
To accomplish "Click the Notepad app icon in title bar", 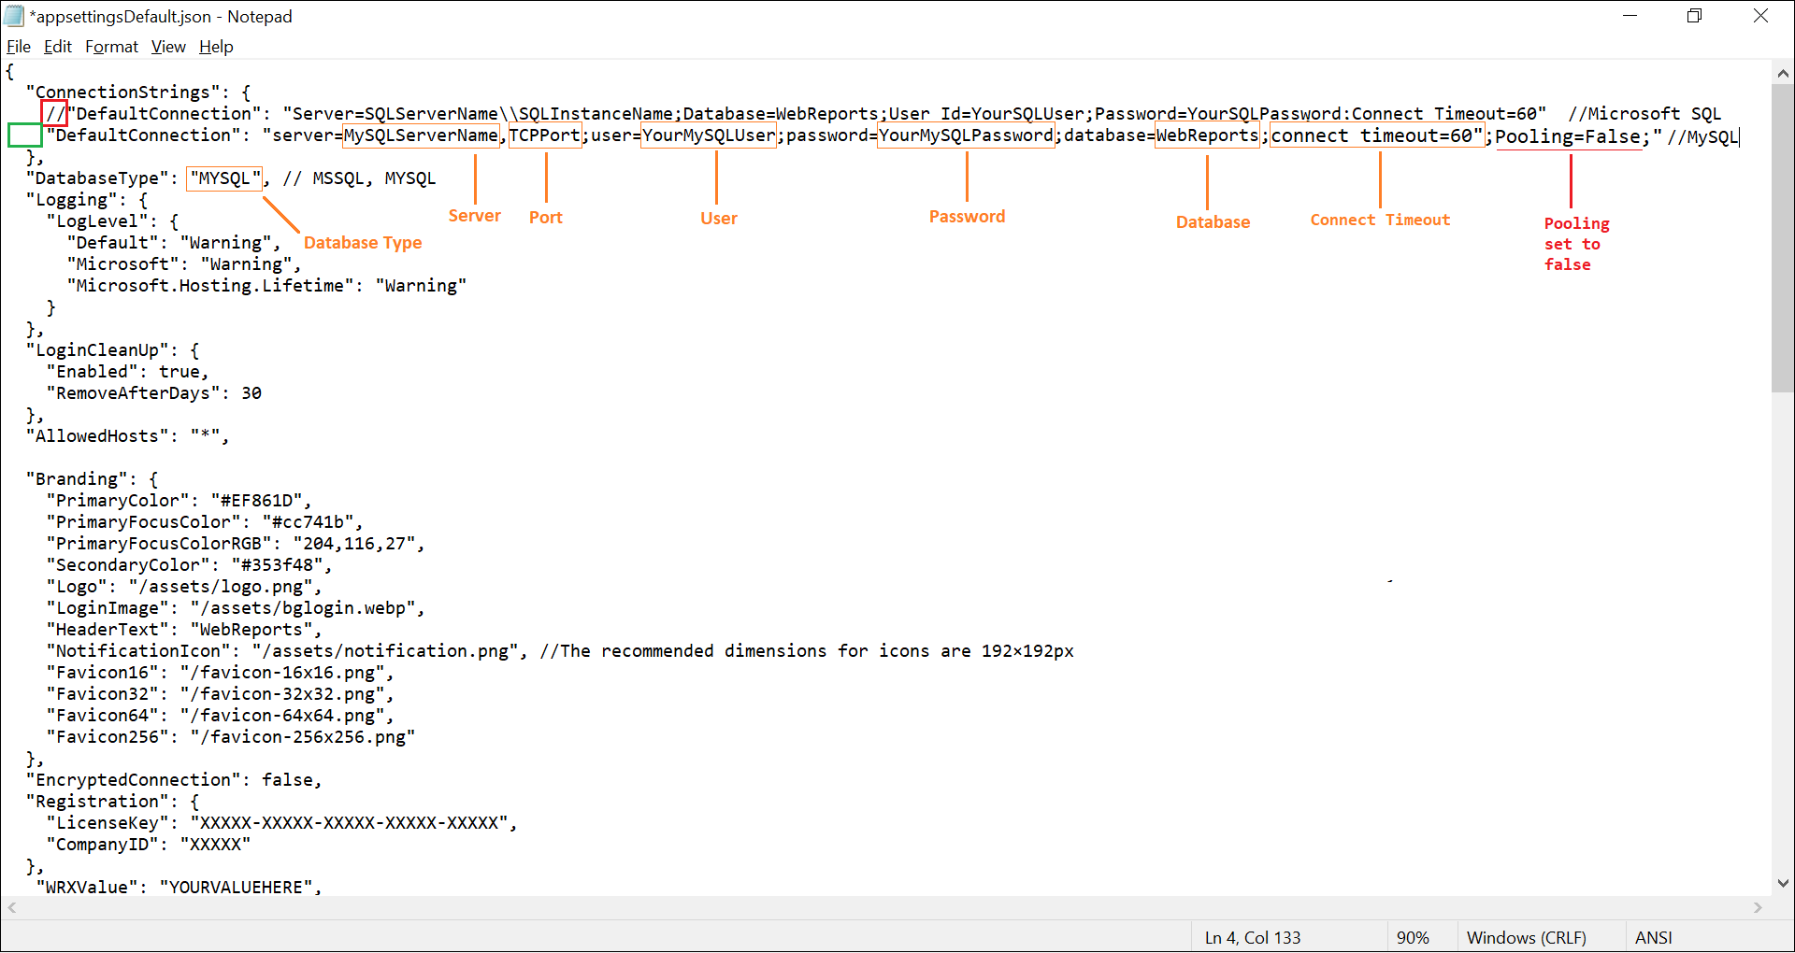I will (14, 16).
